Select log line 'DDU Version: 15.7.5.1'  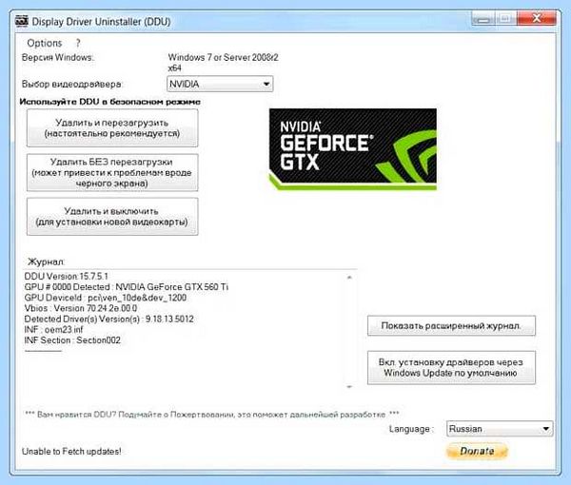coord(67,276)
